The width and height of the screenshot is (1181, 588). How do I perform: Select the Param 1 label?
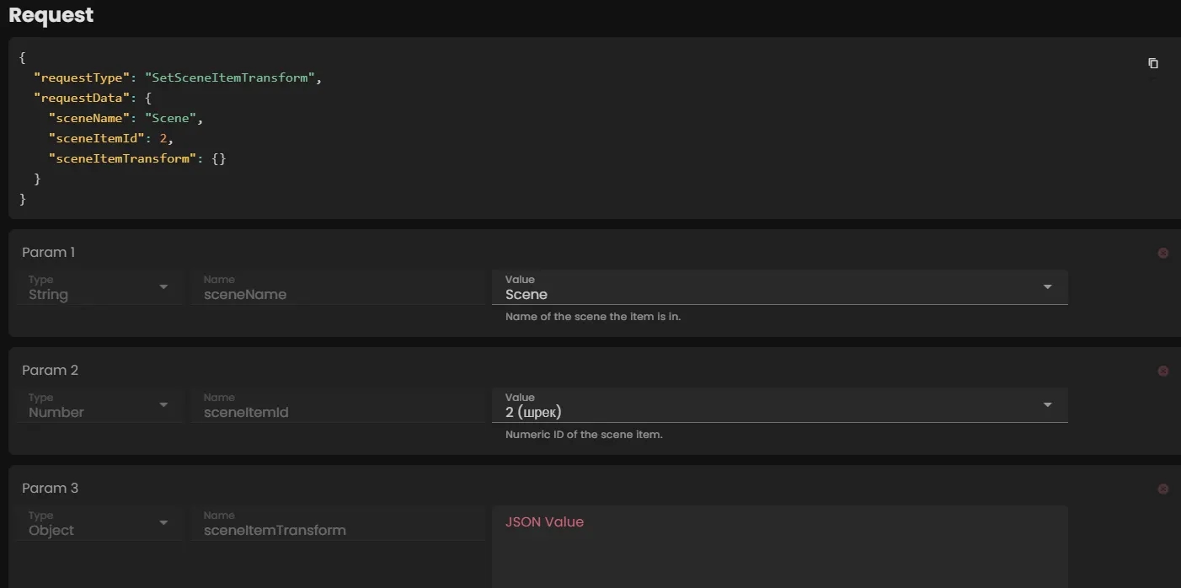pyautogui.click(x=49, y=252)
